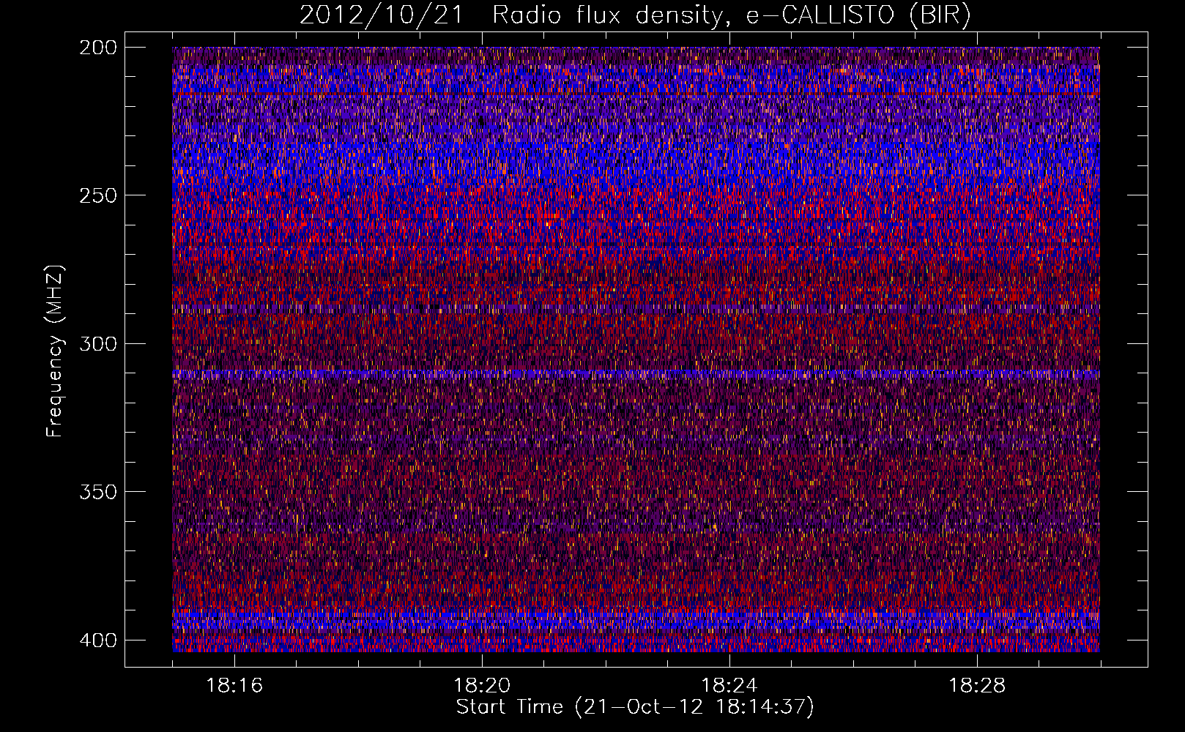Click the 350 frequency tick label
The image size is (1185, 732).
pyautogui.click(x=97, y=491)
